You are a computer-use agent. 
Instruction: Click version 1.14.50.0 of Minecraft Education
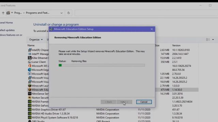coord(177,90)
